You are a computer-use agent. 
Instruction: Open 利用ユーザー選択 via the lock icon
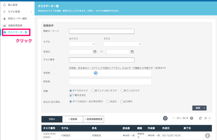point(4,18)
